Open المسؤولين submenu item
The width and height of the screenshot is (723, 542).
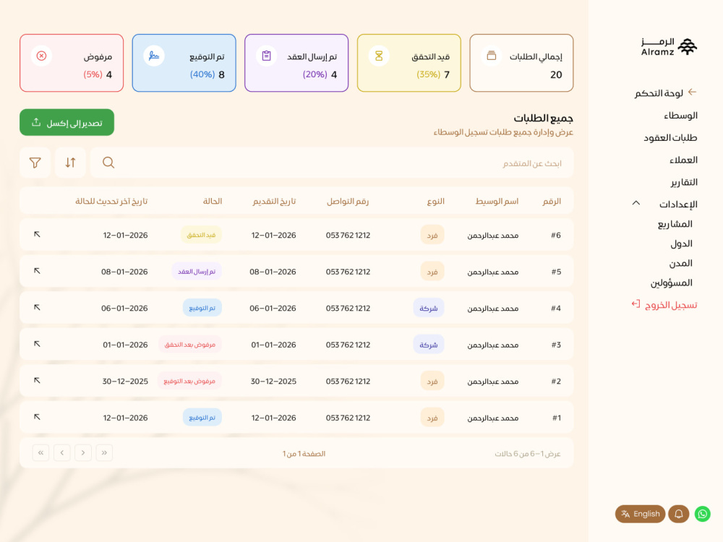tap(672, 283)
